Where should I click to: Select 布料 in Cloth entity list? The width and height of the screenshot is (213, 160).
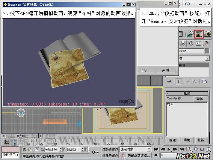pos(170,105)
